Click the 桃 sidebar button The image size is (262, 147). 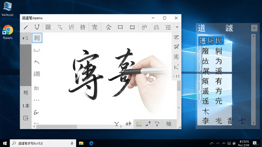[x=26, y=92]
